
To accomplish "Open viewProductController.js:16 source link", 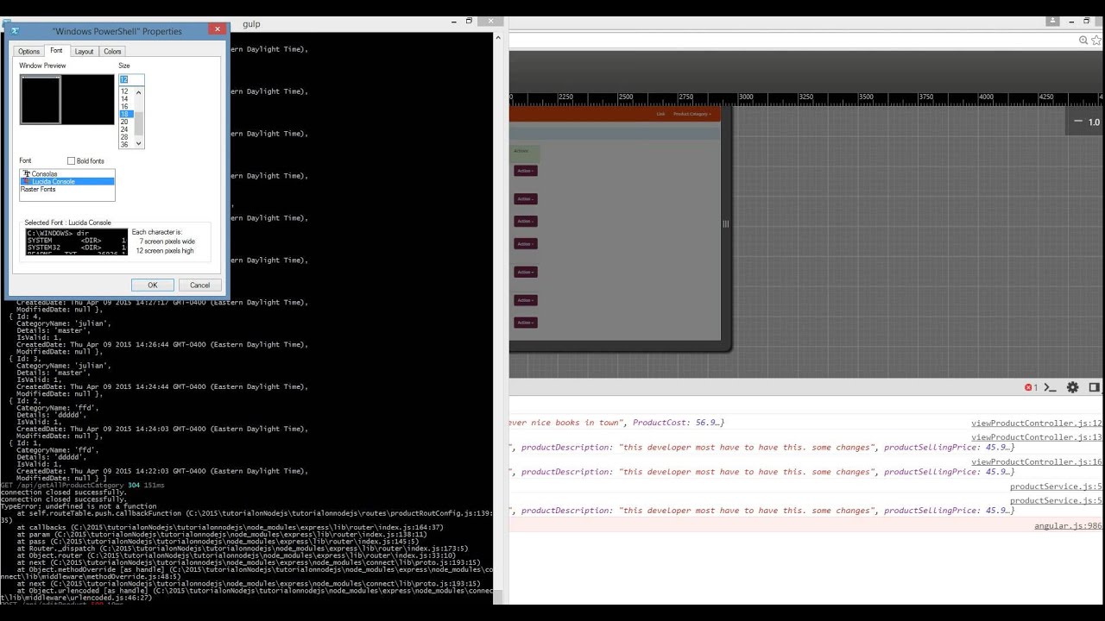I will 1037,462.
